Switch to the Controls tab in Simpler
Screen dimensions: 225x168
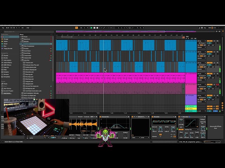[x=86, y=117]
